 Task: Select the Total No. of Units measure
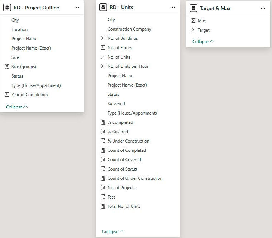124,206
